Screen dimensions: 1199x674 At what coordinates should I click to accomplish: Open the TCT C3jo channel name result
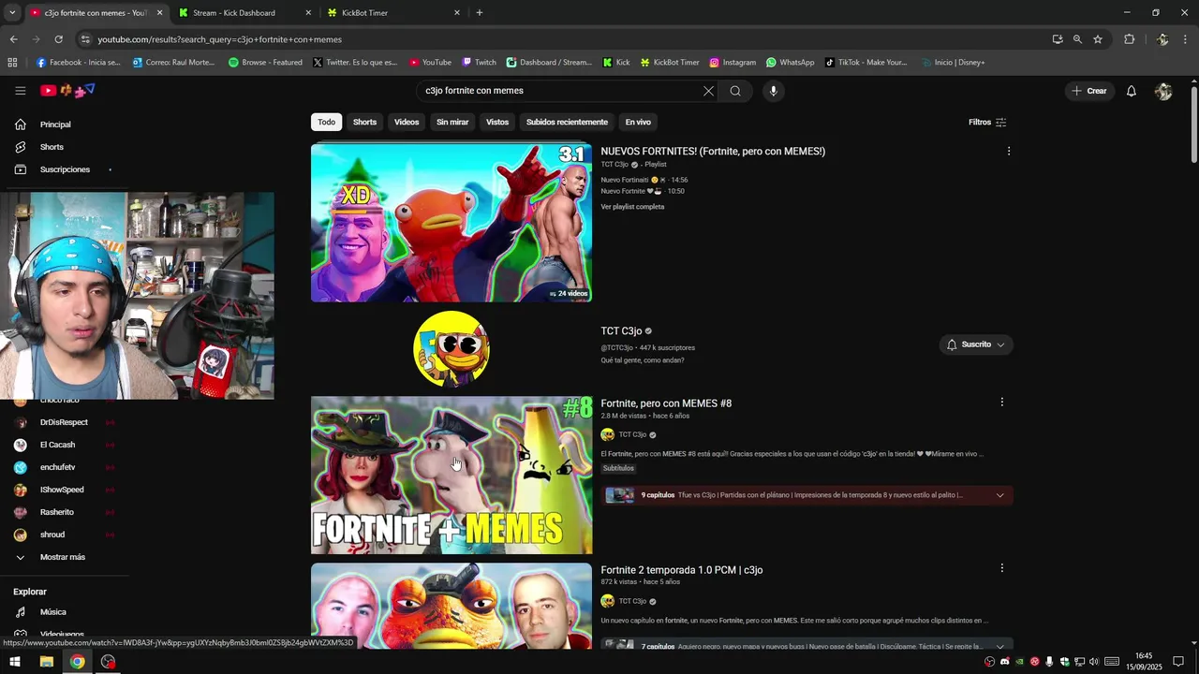click(621, 331)
